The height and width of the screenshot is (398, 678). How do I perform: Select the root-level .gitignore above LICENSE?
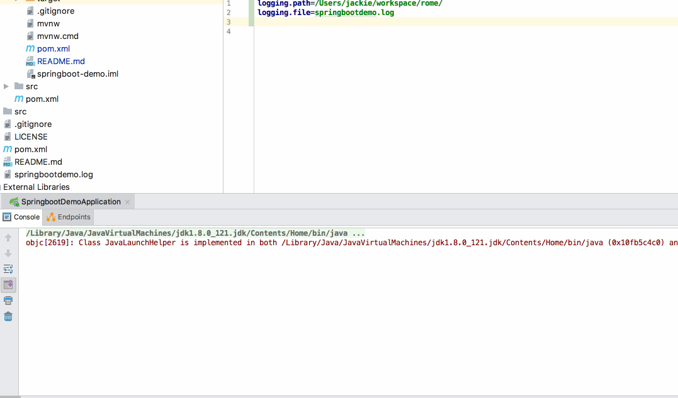tap(33, 124)
